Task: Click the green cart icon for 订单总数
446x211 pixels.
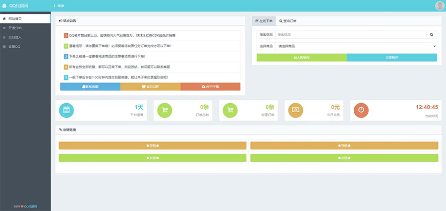Action: click(x=165, y=110)
